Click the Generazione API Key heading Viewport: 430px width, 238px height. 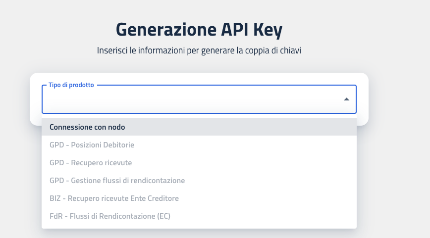[x=199, y=30]
